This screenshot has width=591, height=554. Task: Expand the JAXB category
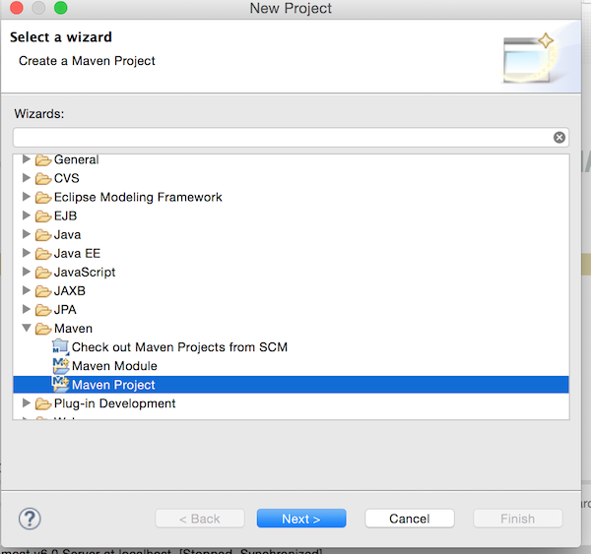(x=26, y=290)
